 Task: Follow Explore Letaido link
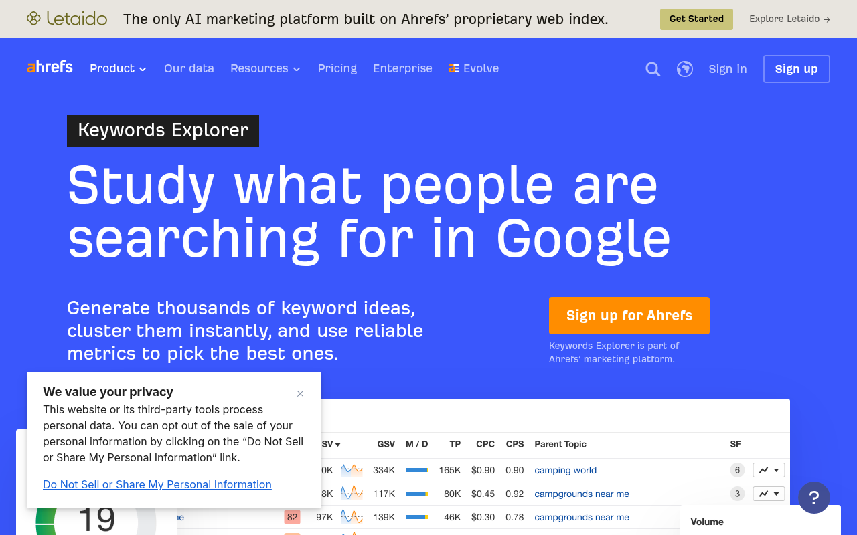coord(789,19)
